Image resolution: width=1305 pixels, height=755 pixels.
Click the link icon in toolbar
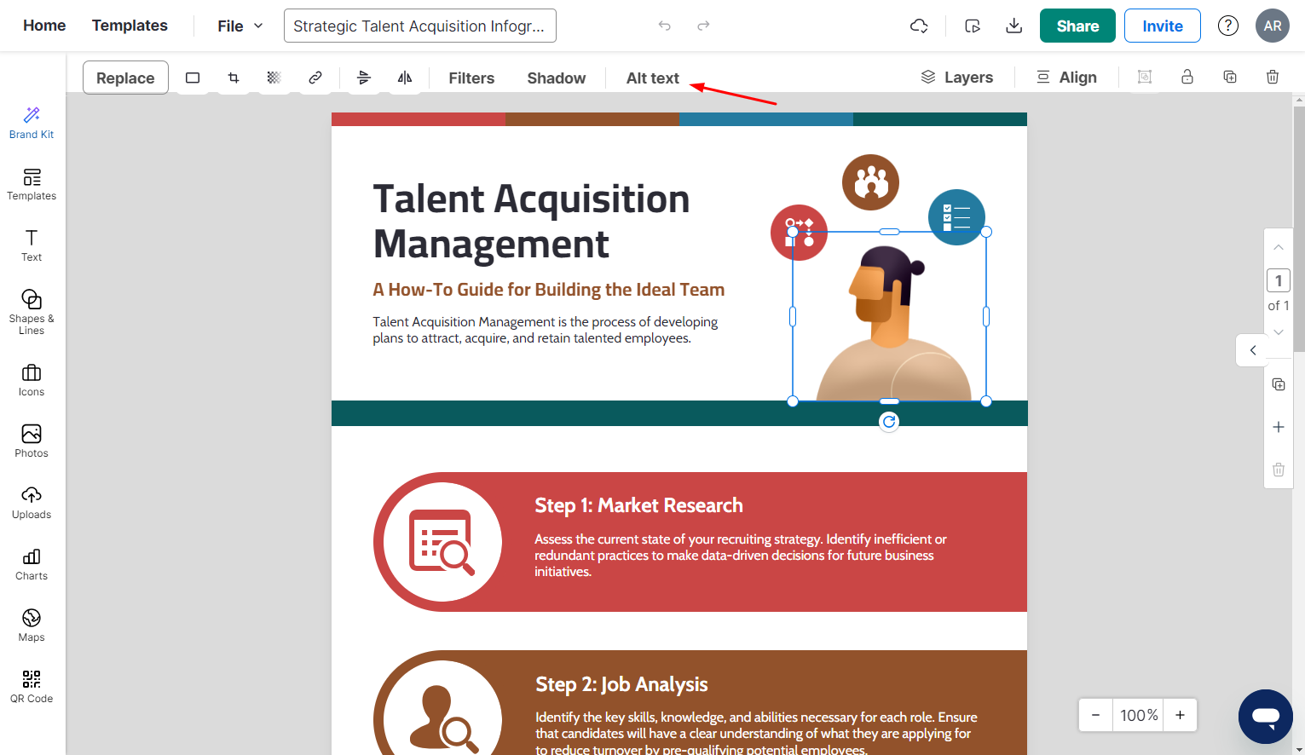315,78
